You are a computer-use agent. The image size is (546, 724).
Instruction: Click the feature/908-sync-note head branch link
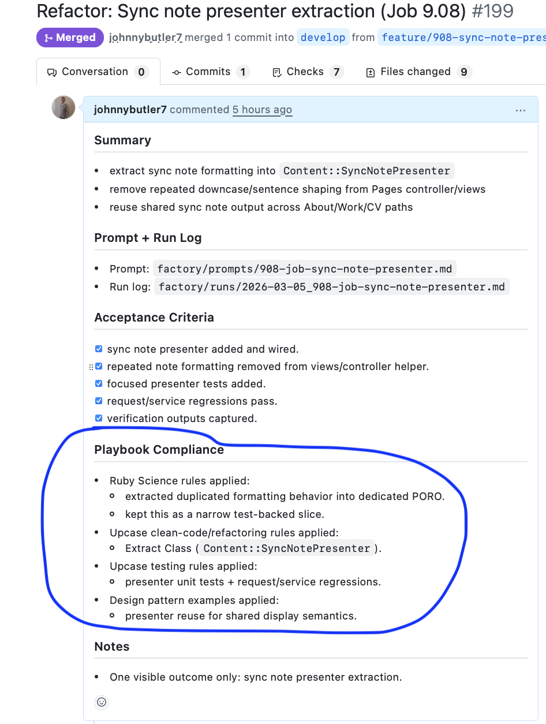[463, 38]
